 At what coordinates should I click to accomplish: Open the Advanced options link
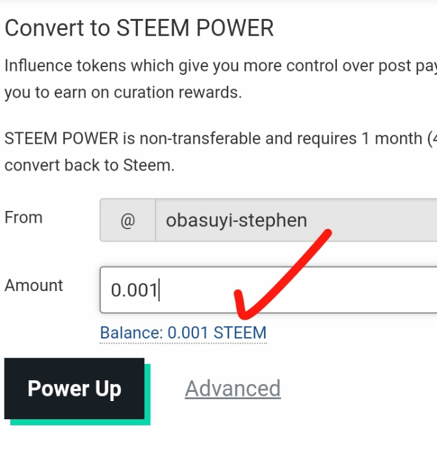(x=233, y=389)
